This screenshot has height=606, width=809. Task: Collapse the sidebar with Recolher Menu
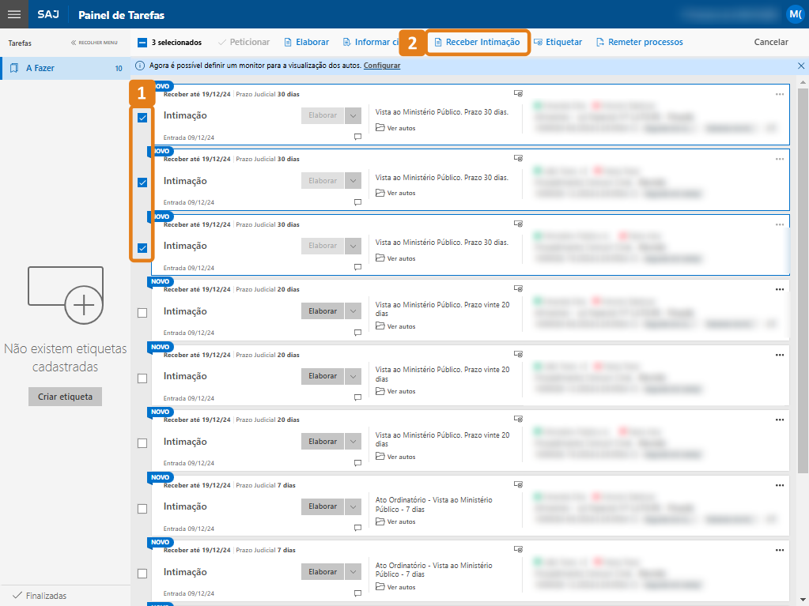(94, 43)
